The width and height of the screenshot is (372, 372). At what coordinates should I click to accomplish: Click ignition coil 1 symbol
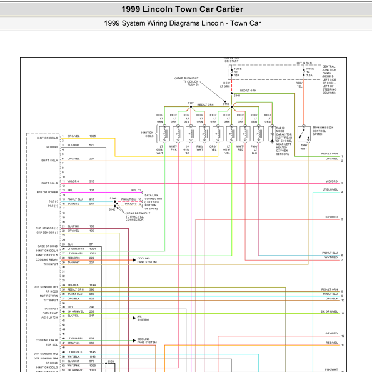tap(164, 134)
